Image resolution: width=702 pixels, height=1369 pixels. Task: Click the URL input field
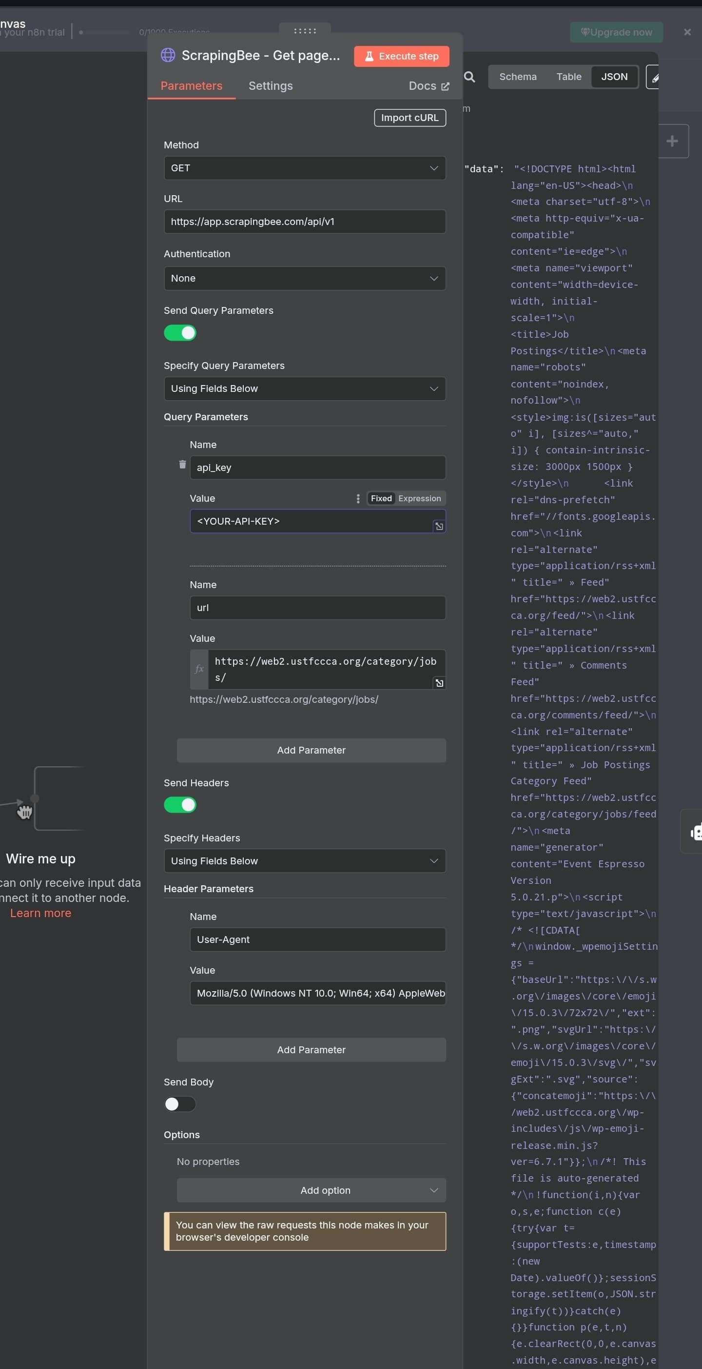coord(305,222)
